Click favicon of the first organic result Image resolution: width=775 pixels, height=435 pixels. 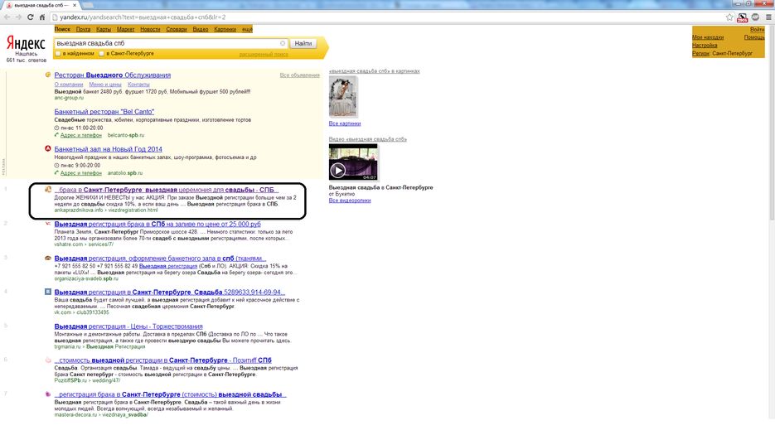point(48,189)
